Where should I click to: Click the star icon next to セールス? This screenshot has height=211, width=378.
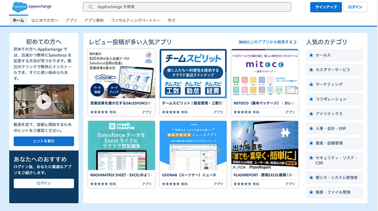tap(311, 55)
